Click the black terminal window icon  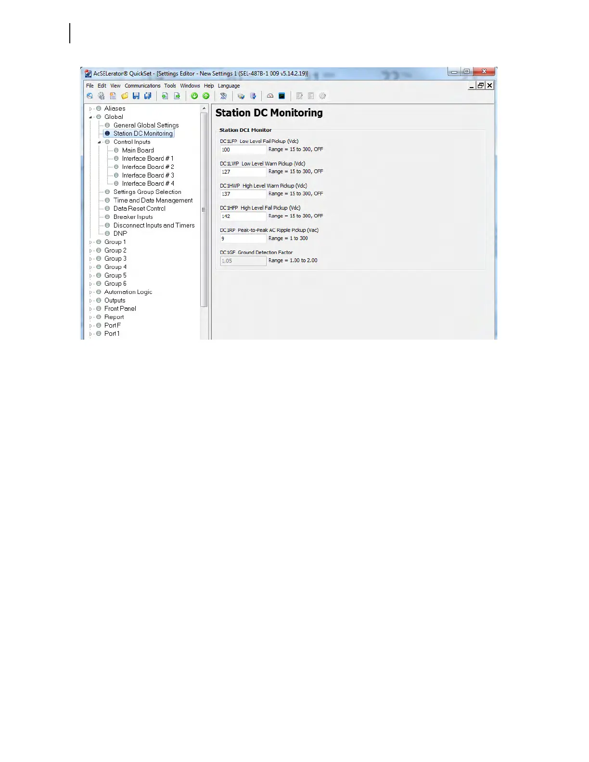point(282,96)
